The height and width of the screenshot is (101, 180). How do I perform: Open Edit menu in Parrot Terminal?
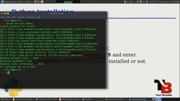[x=8, y=17]
